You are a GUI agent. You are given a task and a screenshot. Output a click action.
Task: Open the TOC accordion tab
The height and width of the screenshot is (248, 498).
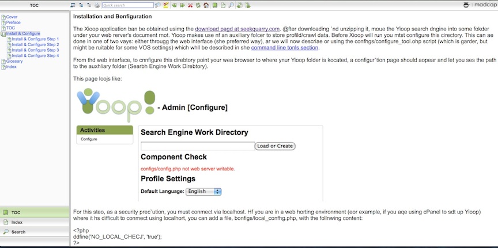point(35,212)
